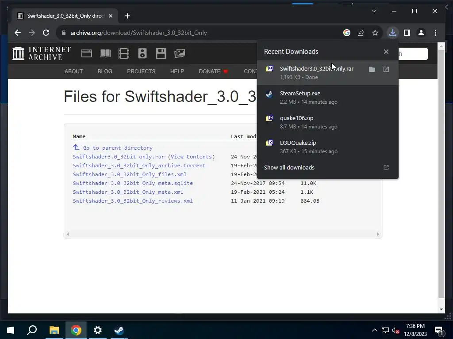Image resolution: width=453 pixels, height=339 pixels.
Task: Close the Swiftshader directory tab
Action: coord(110,16)
